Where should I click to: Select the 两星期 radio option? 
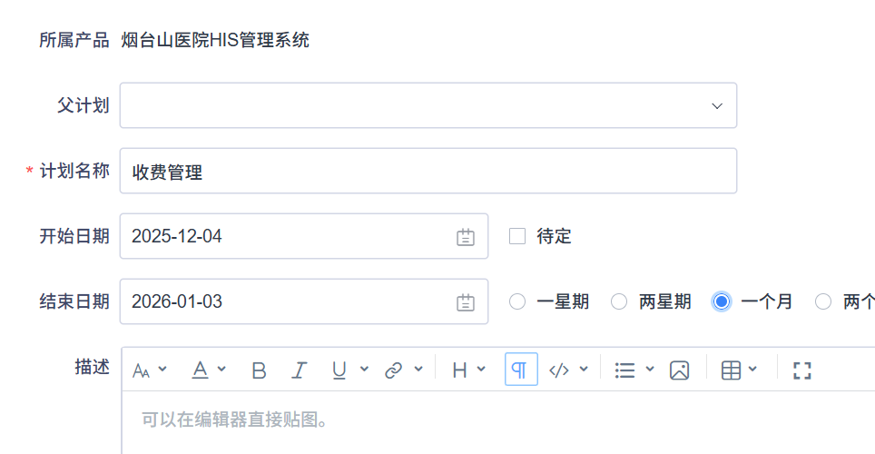(x=619, y=301)
